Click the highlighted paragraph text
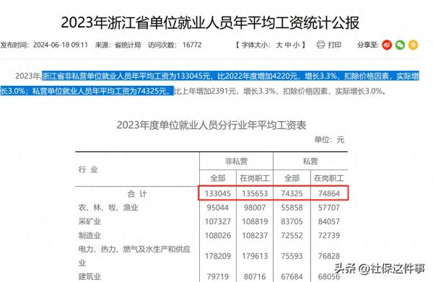 pos(210,84)
